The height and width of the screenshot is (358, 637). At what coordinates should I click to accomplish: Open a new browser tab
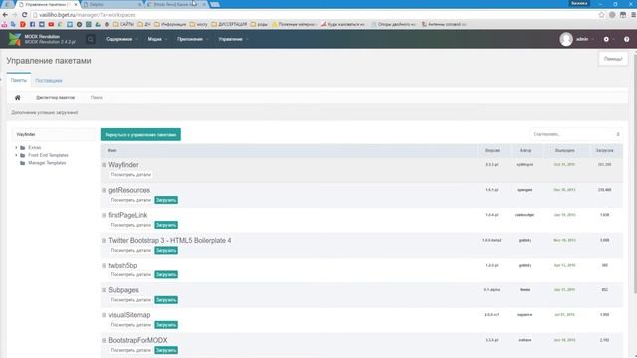point(215,4)
